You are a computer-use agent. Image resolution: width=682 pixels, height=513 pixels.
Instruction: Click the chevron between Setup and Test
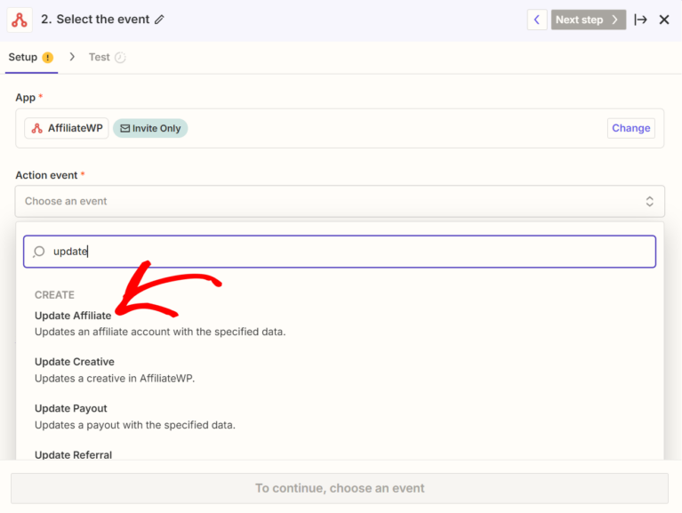pyautogui.click(x=72, y=57)
